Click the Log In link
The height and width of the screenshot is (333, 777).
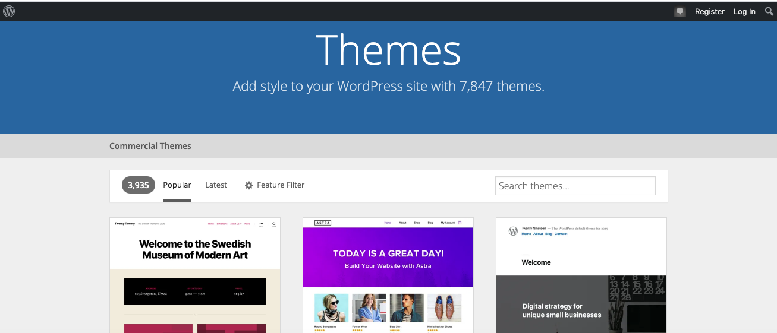(x=744, y=12)
